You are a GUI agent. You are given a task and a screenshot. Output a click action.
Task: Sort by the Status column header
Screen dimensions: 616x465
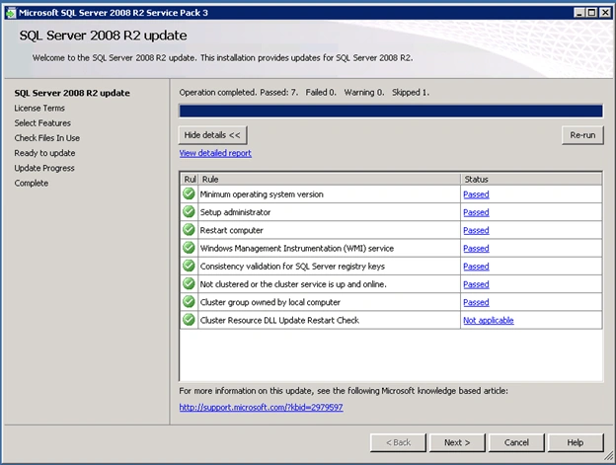pos(531,179)
